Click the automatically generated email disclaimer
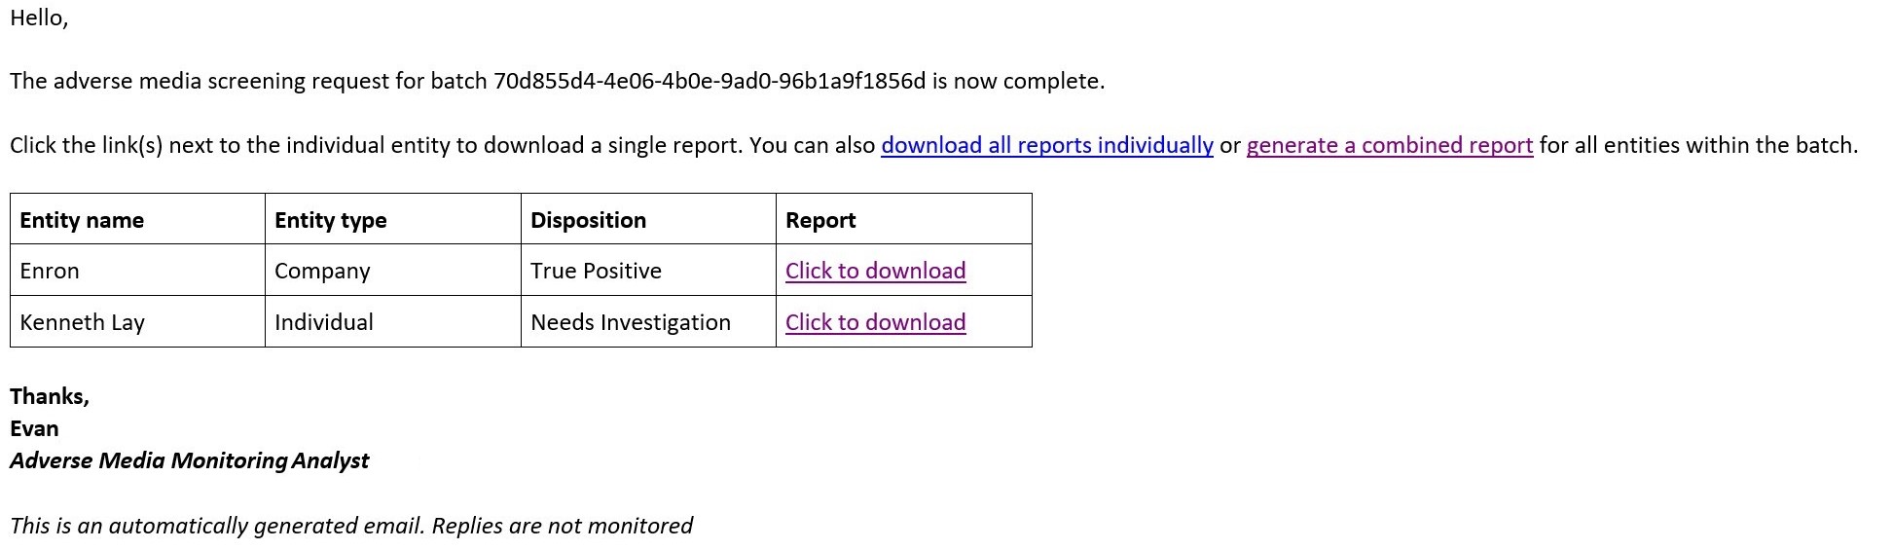This screenshot has height=550, width=1893. point(351,526)
